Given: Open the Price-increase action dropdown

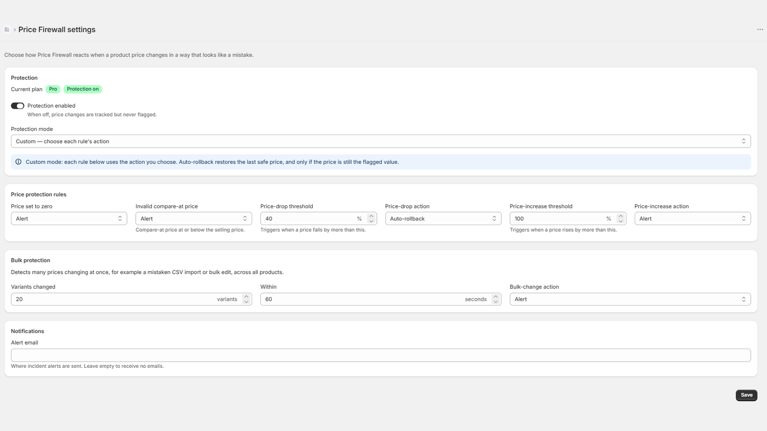Looking at the screenshot, I should click(693, 218).
